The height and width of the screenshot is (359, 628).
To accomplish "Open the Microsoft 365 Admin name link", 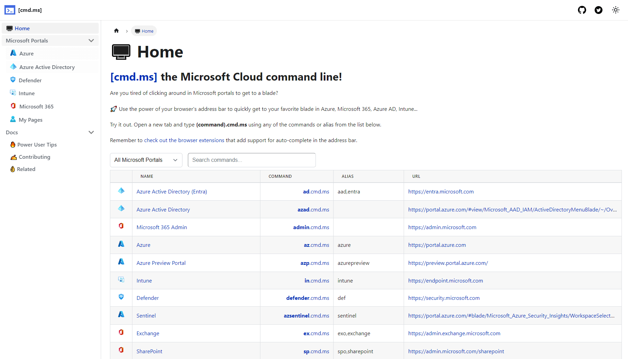I will point(162,227).
